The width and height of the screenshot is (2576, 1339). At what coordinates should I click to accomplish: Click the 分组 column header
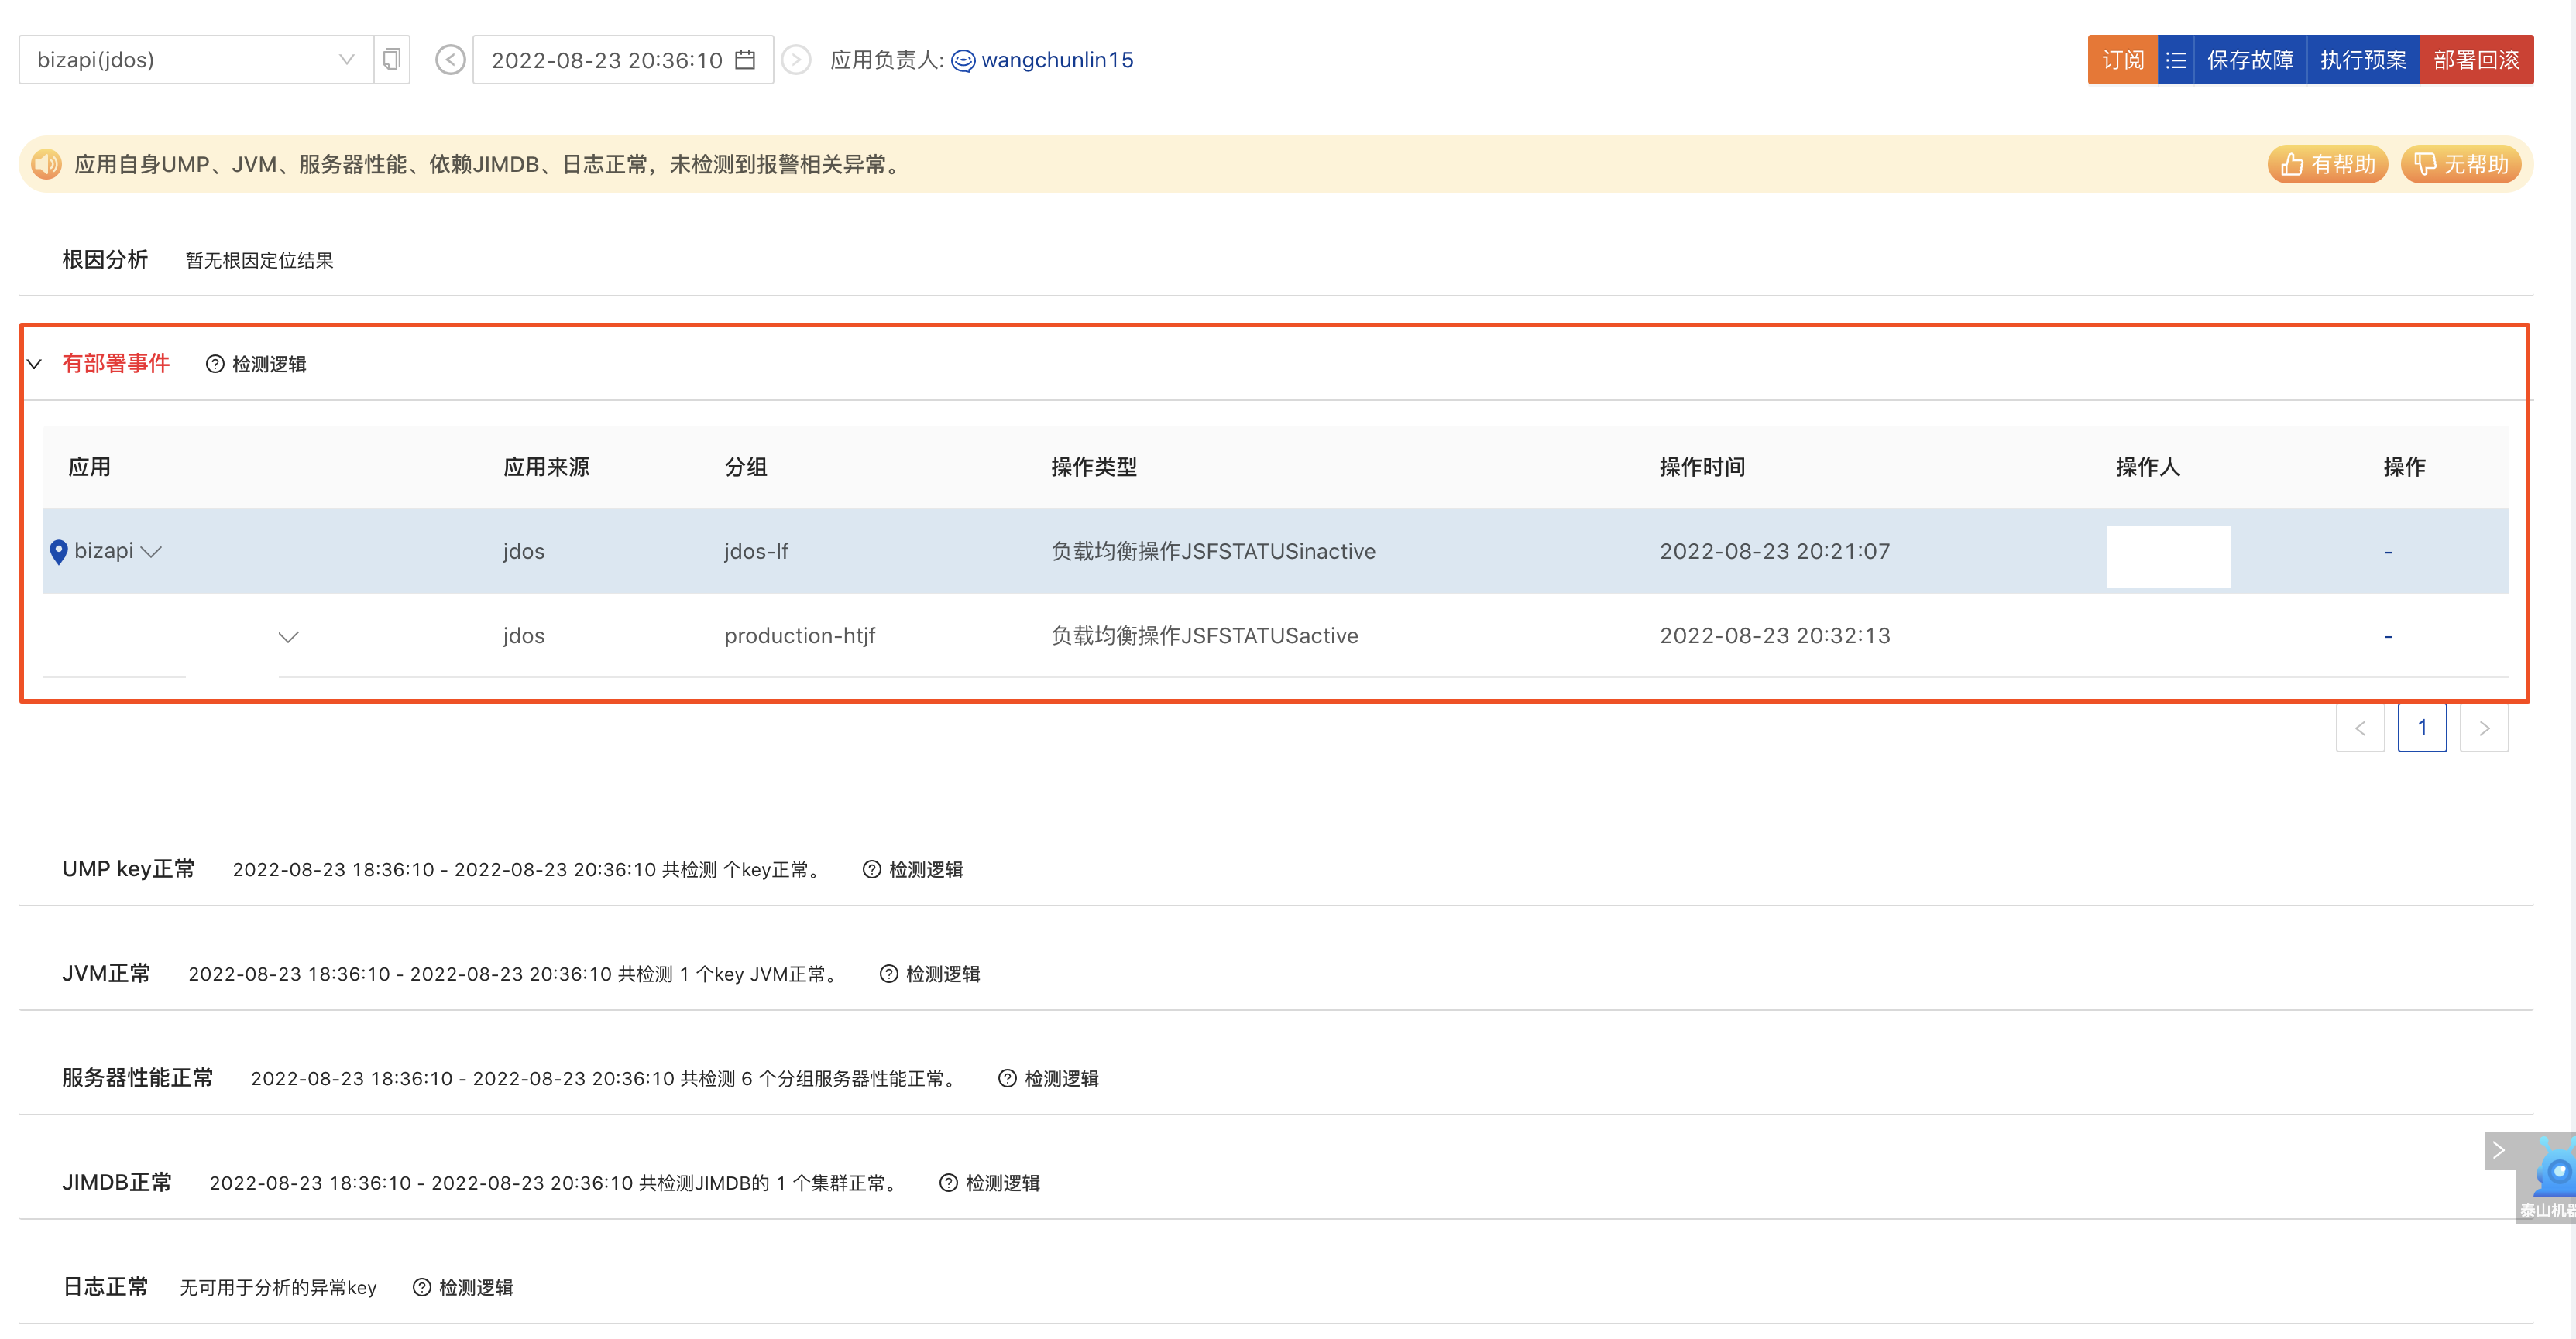coord(746,467)
